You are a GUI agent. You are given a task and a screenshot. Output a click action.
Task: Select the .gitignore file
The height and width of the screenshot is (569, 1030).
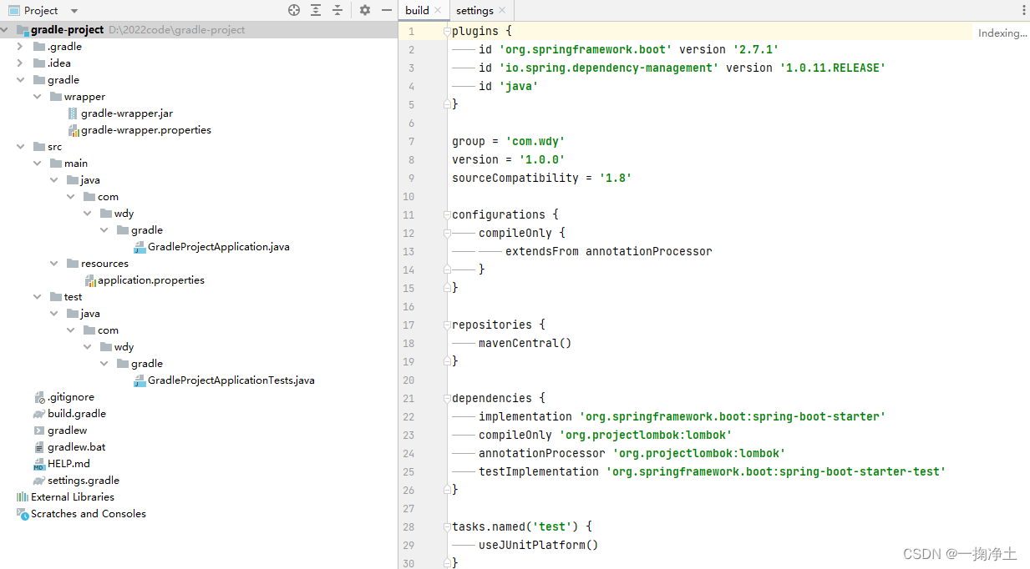[71, 397]
